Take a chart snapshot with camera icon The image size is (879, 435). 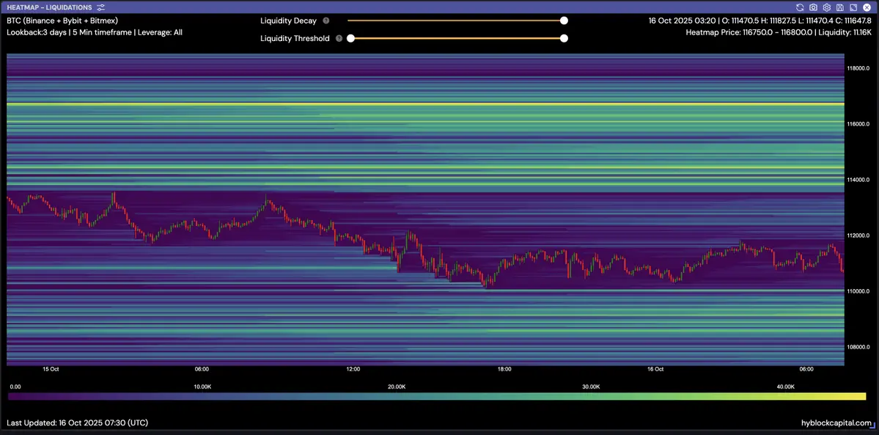click(x=813, y=7)
